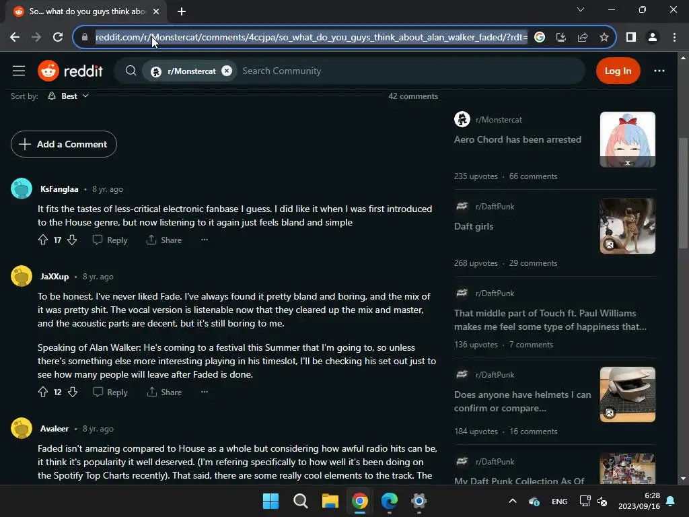Open Windows taskbar search

[301, 501]
